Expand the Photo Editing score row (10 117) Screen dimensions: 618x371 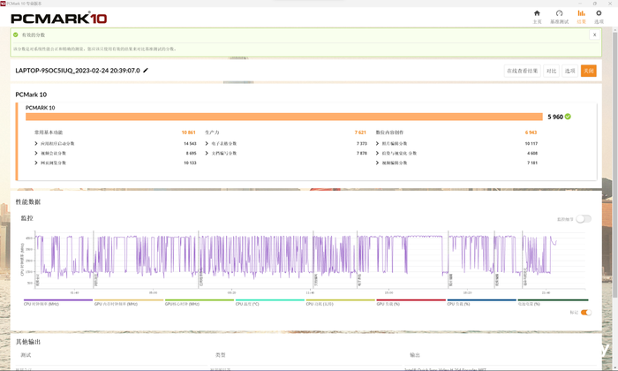coord(377,143)
